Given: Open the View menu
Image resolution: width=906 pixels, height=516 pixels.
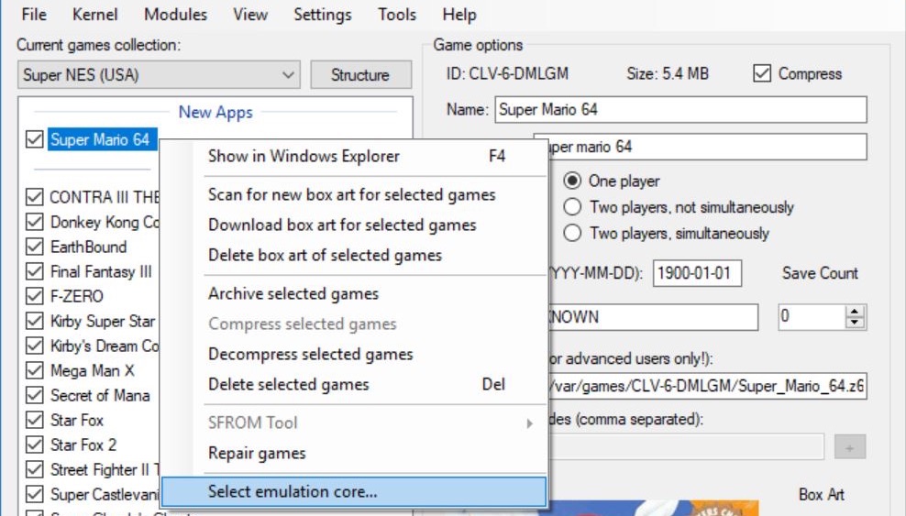Looking at the screenshot, I should click(x=250, y=14).
